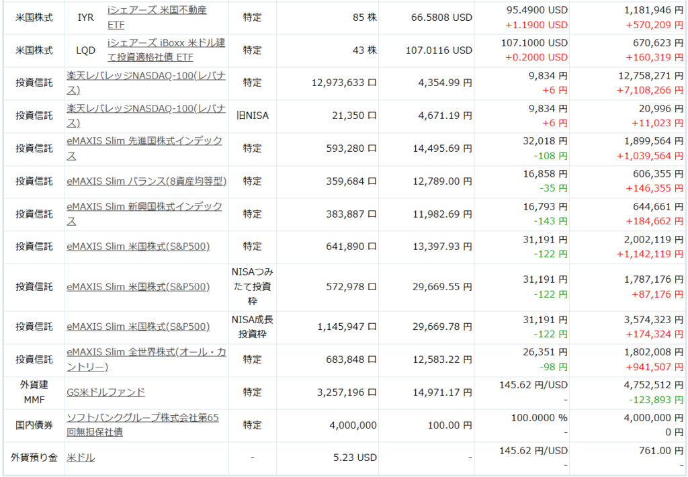Viewport: 688px width, 477px height.
Task: Click the valuation "12,758,271 円"
Action: click(650, 76)
